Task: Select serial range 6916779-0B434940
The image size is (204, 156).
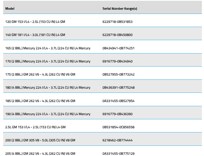Action: coord(117,61)
